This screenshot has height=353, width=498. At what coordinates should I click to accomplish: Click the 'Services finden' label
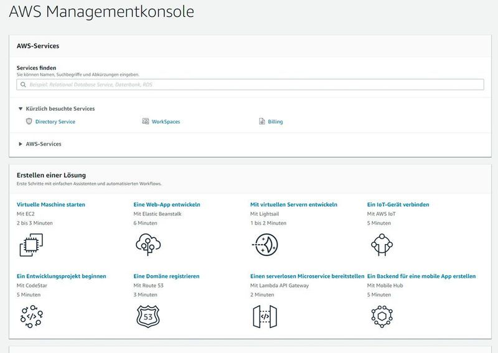click(36, 68)
